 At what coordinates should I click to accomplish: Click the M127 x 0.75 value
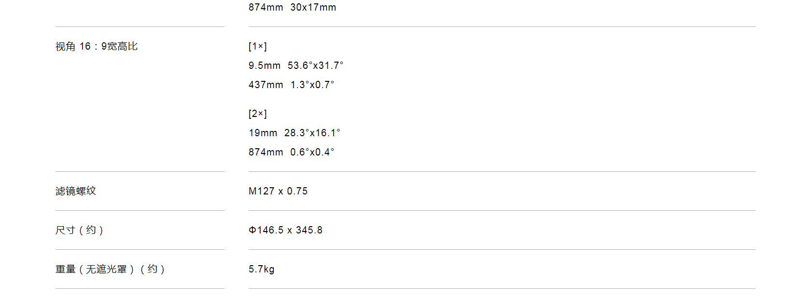click(x=278, y=191)
